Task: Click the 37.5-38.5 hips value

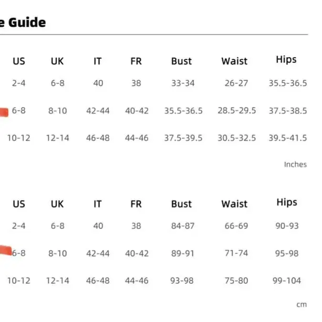Action: coord(287,111)
